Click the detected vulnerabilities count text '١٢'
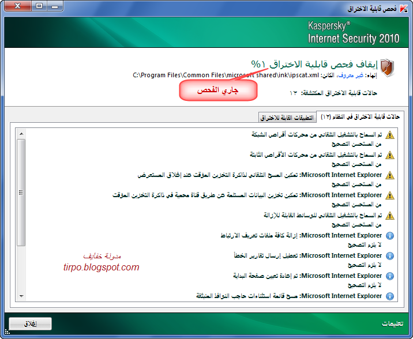The width and height of the screenshot is (413, 339). click(x=293, y=93)
